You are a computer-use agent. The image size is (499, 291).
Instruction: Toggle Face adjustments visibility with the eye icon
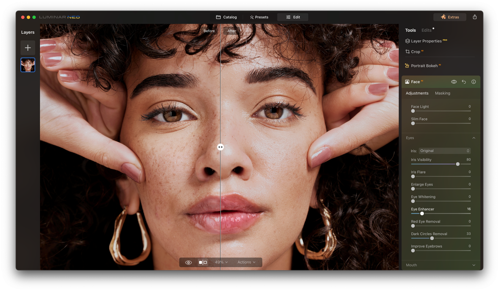pos(454,81)
